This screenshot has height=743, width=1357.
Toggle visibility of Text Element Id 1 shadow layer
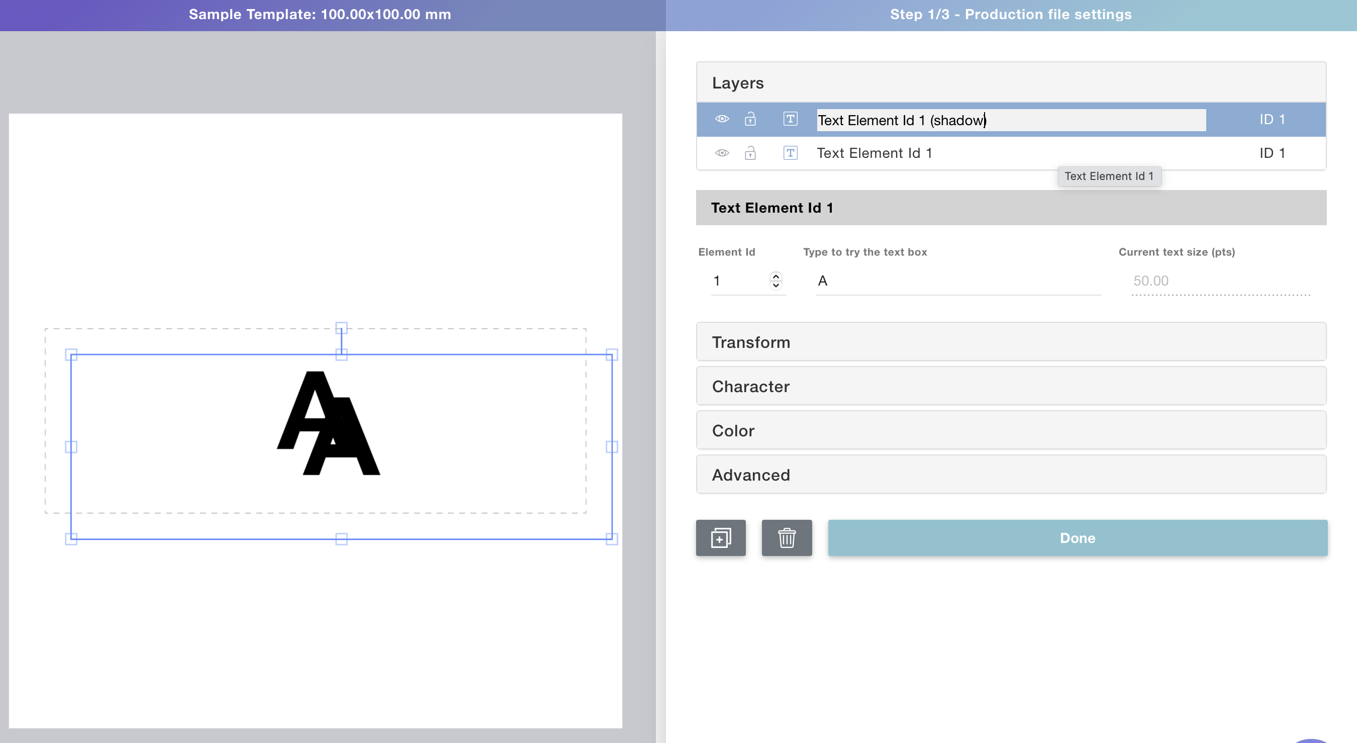(x=722, y=119)
